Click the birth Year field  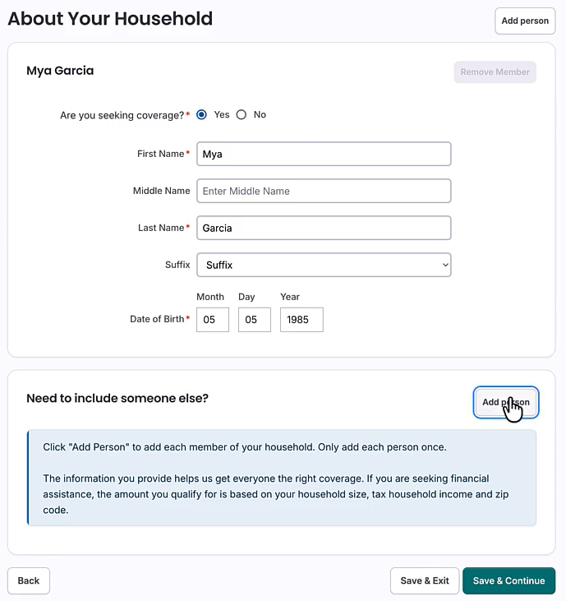click(301, 320)
